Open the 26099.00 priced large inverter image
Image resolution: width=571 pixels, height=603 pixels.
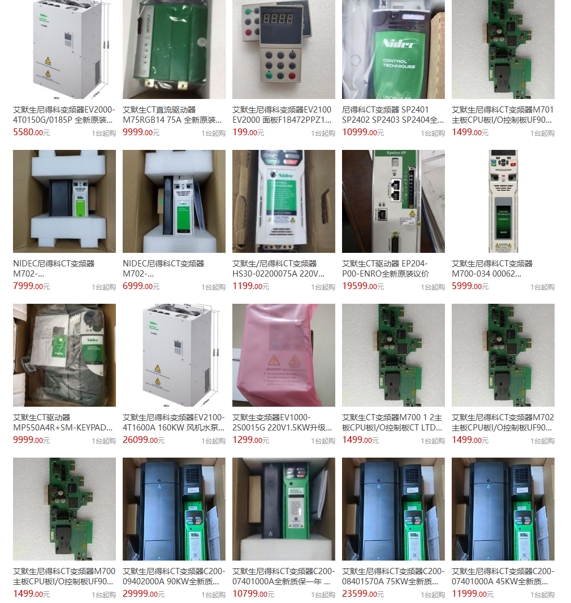[174, 355]
